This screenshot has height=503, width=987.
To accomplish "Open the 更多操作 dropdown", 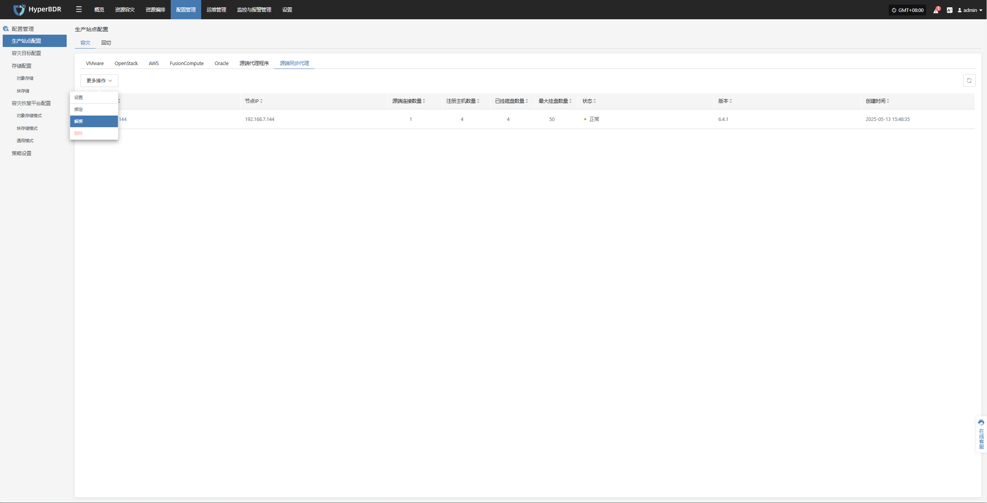I will click(99, 80).
